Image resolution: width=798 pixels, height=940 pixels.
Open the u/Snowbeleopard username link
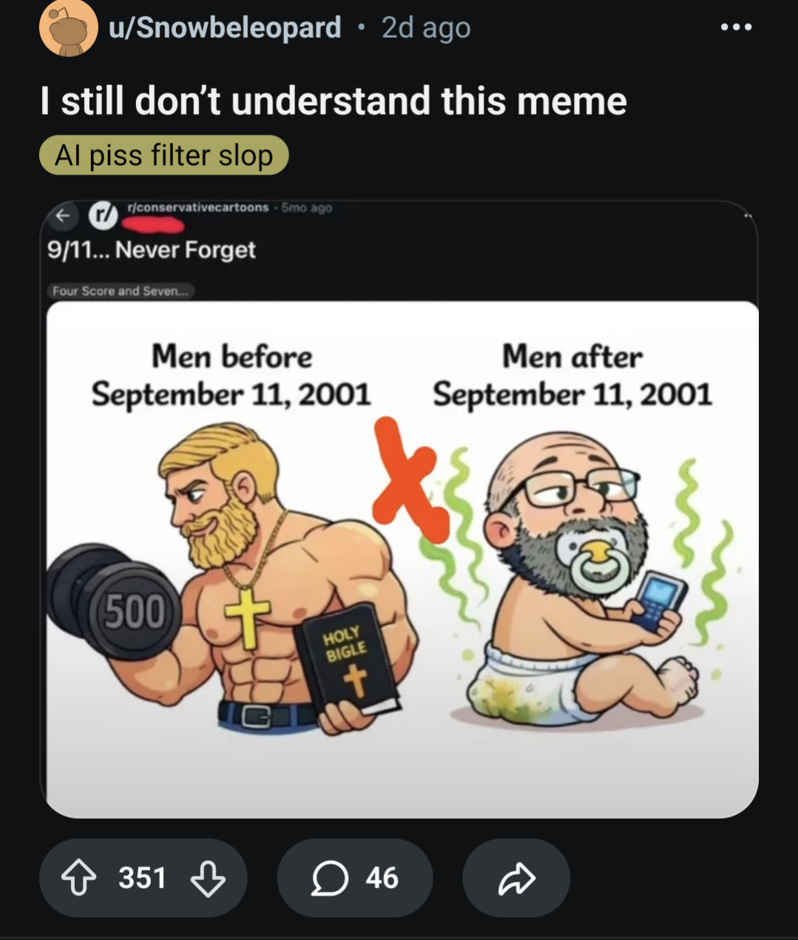tap(225, 27)
